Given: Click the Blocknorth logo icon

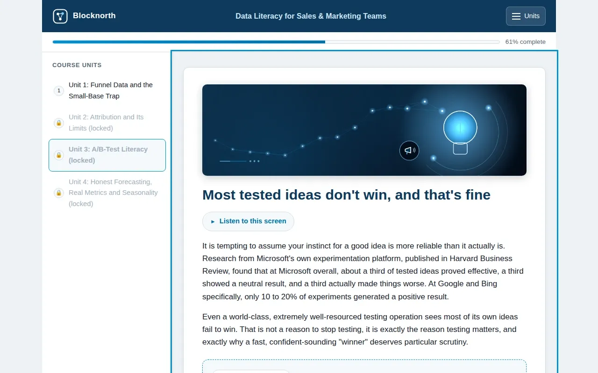Looking at the screenshot, I should click(60, 16).
